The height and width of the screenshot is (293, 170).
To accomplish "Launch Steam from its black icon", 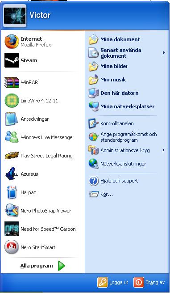I will pyautogui.click(x=12, y=60).
